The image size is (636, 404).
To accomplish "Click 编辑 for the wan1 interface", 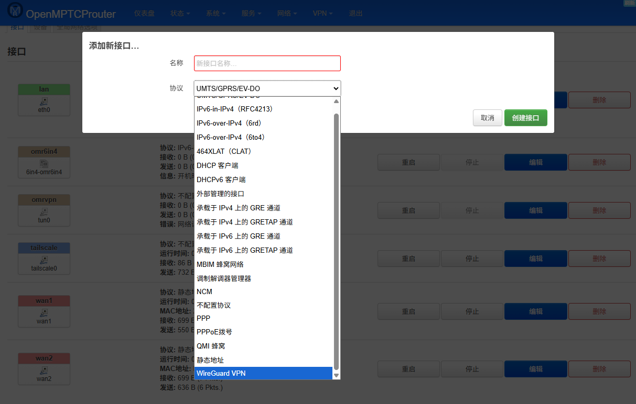I will coord(536,311).
